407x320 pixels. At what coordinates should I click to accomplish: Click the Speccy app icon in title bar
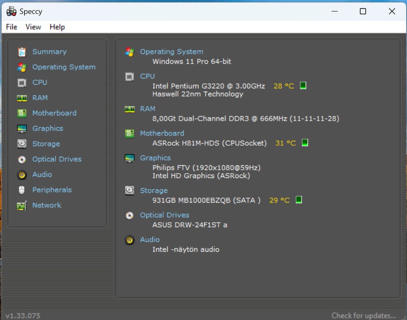(x=11, y=11)
